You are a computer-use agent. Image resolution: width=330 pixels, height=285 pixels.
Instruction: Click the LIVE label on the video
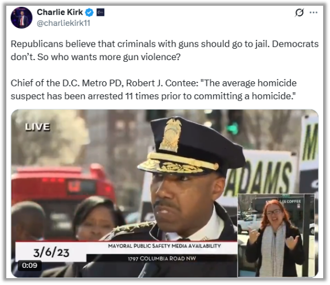pos(37,127)
